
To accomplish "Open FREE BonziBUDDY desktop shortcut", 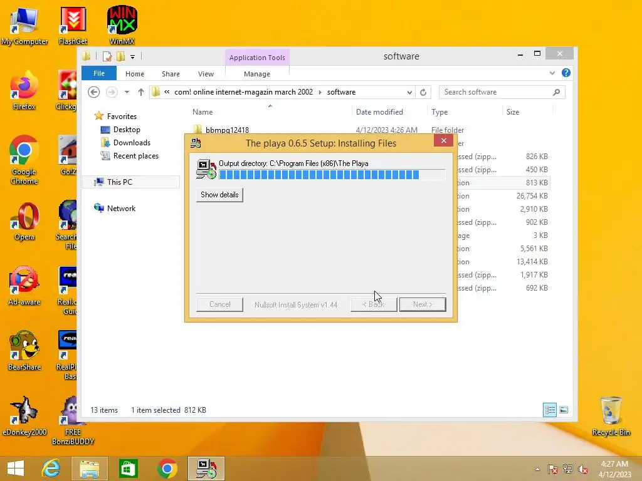I will [73, 422].
